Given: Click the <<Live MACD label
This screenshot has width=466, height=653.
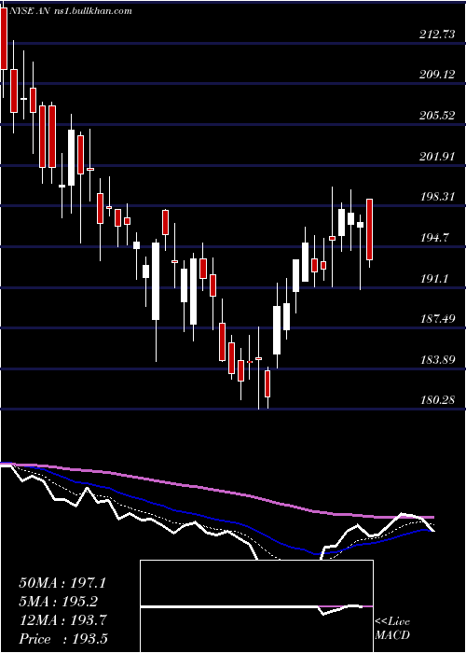Looking at the screenshot, I should (392, 628).
